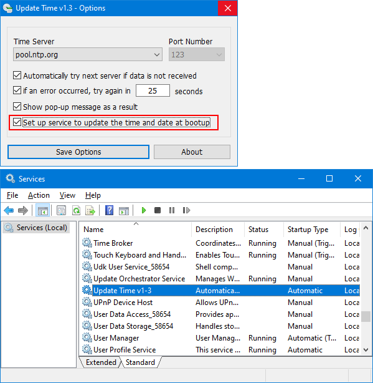Open the Properties toolbar icon
This screenshot has height=383, width=373.
[61, 210]
